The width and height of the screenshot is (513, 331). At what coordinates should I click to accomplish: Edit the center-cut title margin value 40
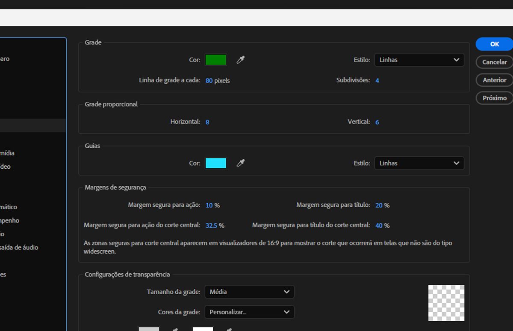pos(379,226)
